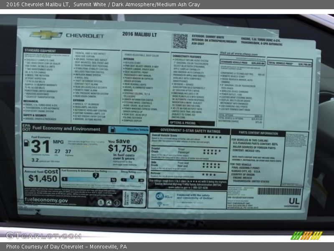The width and height of the screenshot is (334, 251).
Task: Click the CHEVROLET wordmark
Action: pos(85,36)
